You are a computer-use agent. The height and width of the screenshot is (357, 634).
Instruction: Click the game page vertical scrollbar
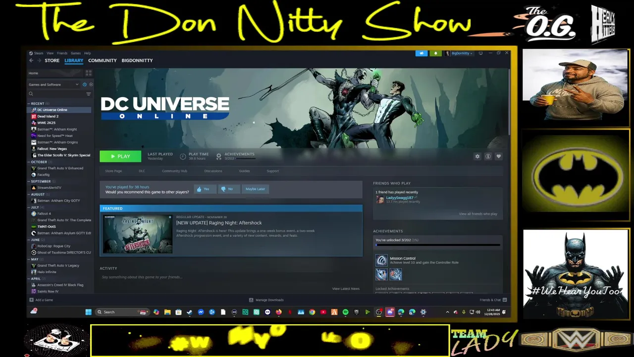coord(509,102)
